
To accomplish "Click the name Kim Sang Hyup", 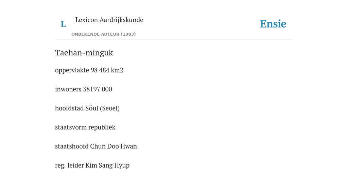I will tap(107, 166).
